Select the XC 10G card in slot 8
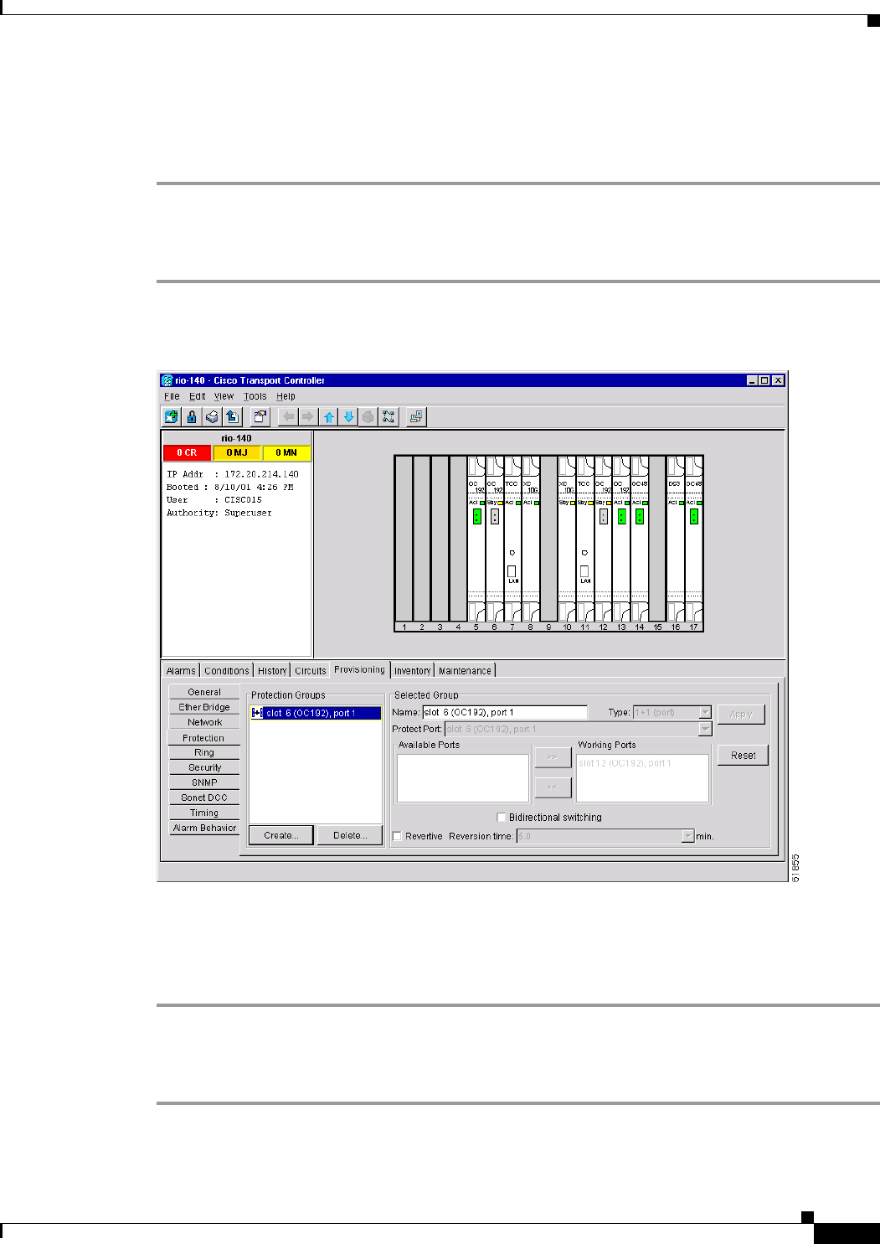Image resolution: width=880 pixels, height=1244 pixels. 531,539
